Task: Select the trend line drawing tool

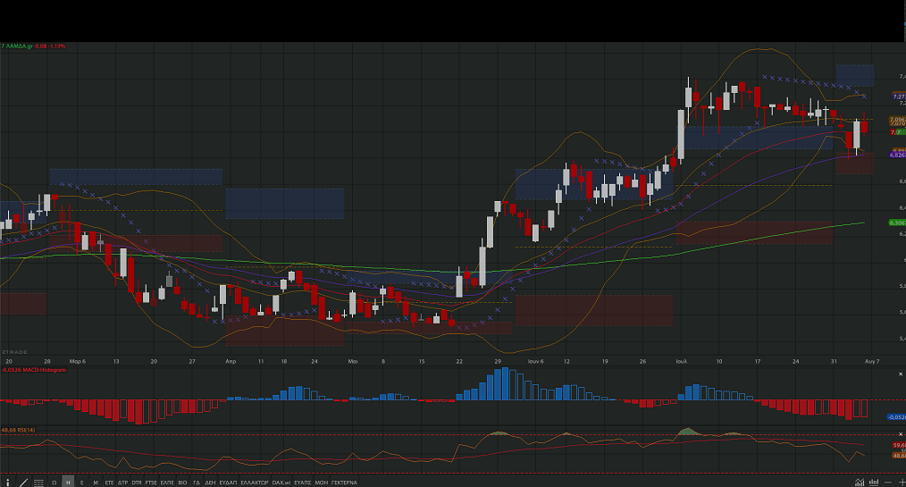Action: click(24, 483)
